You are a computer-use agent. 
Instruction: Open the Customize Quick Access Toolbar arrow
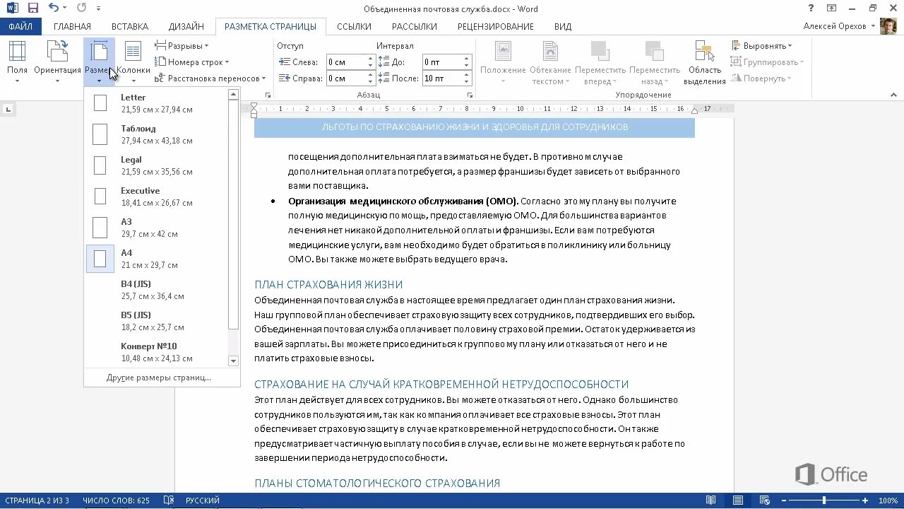[x=98, y=9]
